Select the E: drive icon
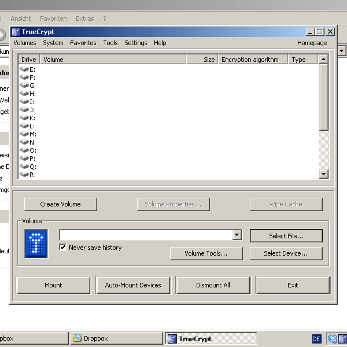The image size is (347, 347). pos(24,69)
